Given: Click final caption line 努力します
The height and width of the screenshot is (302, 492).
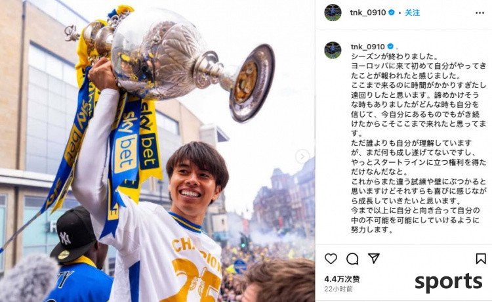Looking at the screenshot, I should pos(372,230).
